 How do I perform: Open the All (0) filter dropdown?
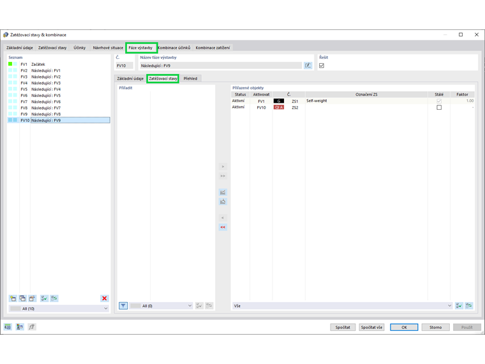(161, 306)
